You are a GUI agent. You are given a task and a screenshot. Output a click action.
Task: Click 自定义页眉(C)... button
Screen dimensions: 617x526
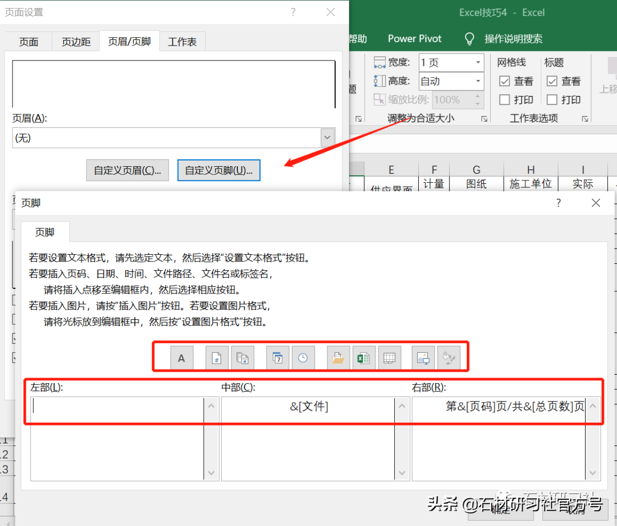(x=127, y=170)
